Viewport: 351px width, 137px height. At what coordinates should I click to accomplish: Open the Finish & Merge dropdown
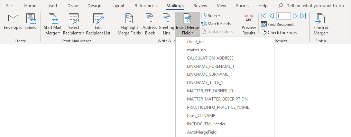(321, 24)
